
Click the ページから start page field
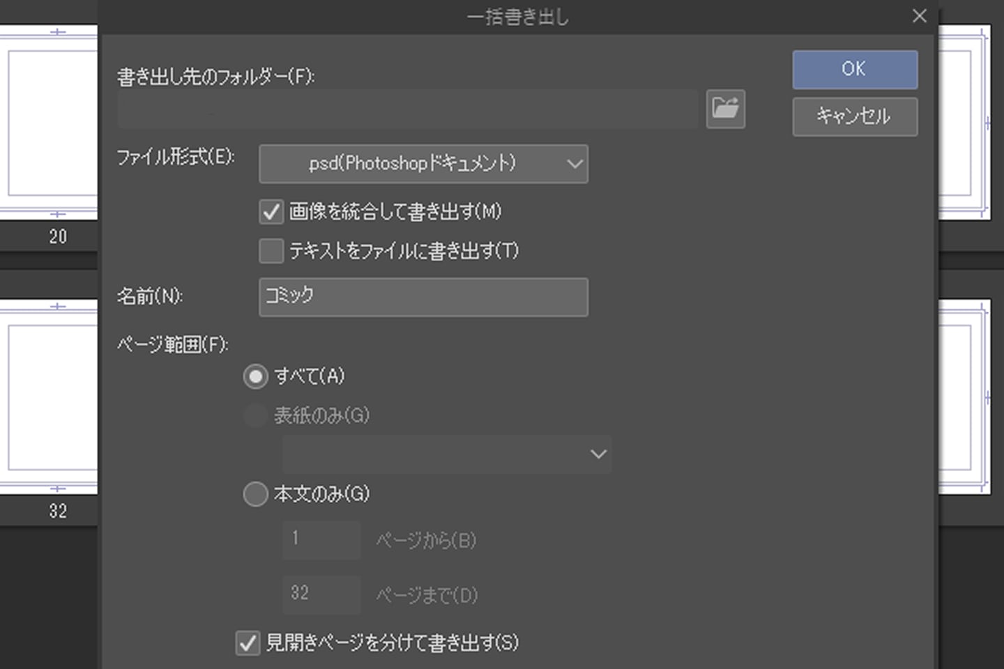pyautogui.click(x=321, y=540)
